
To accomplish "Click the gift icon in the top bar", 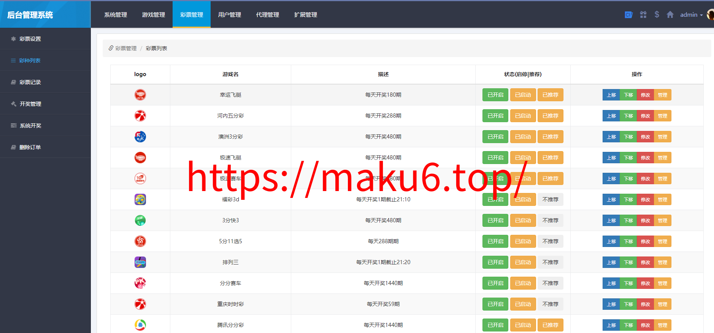I will tap(643, 14).
